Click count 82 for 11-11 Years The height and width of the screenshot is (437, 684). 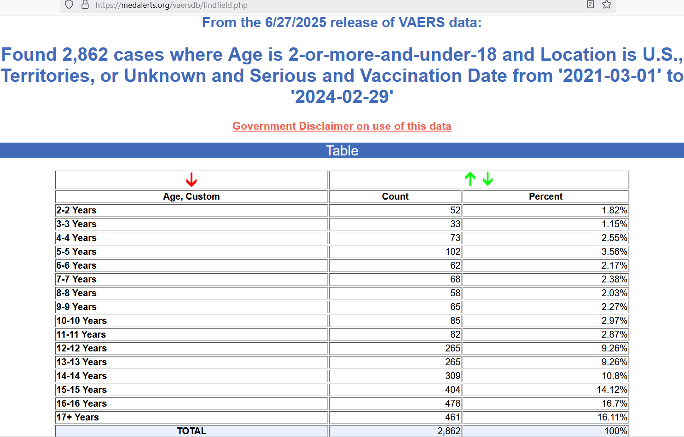pyautogui.click(x=455, y=334)
